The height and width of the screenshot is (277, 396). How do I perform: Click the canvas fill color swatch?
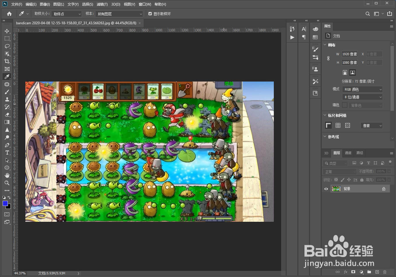(x=345, y=105)
